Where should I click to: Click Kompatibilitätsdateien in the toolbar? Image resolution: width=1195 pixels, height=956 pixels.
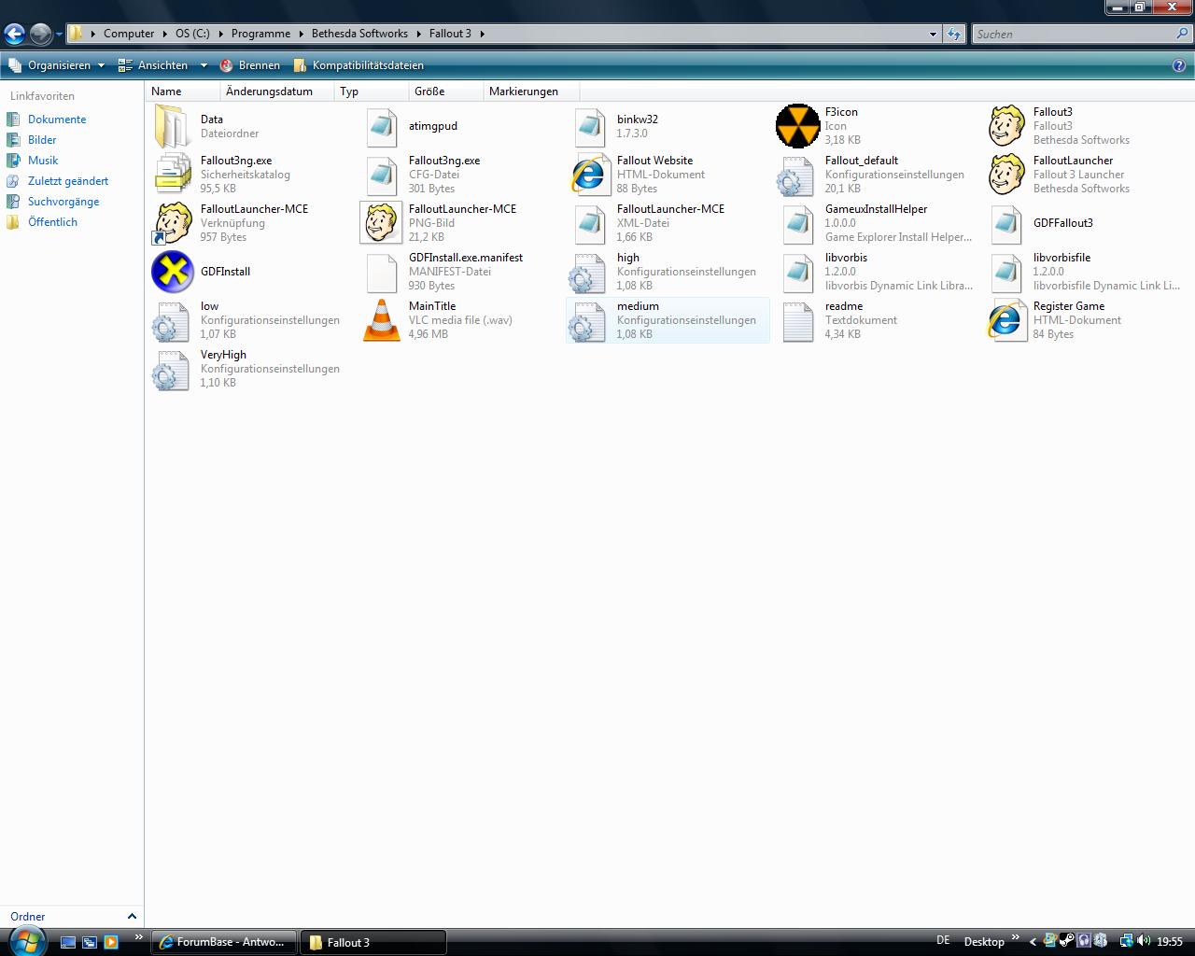(x=358, y=65)
